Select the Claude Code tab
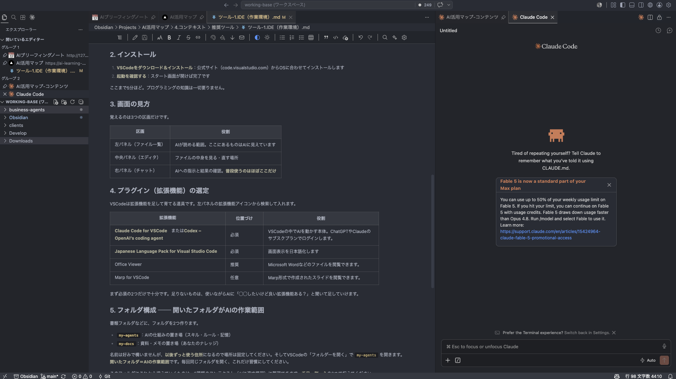Viewport: 676px width, 379px height. (x=533, y=17)
